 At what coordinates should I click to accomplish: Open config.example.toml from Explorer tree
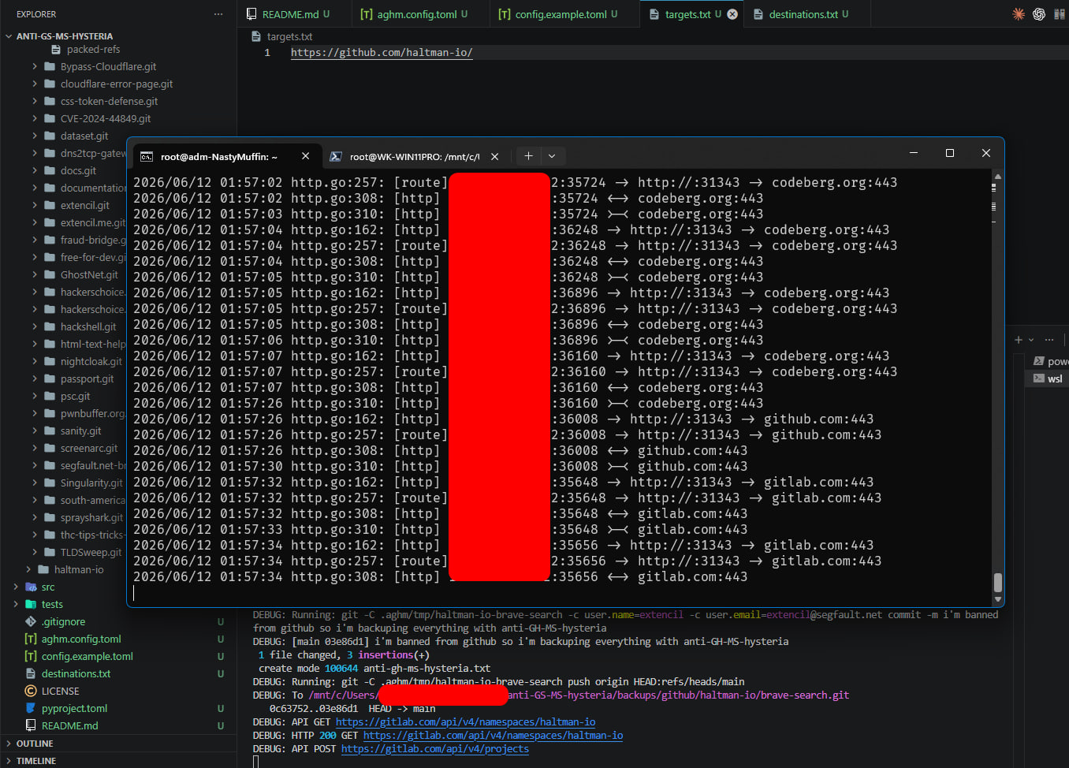tap(88, 656)
